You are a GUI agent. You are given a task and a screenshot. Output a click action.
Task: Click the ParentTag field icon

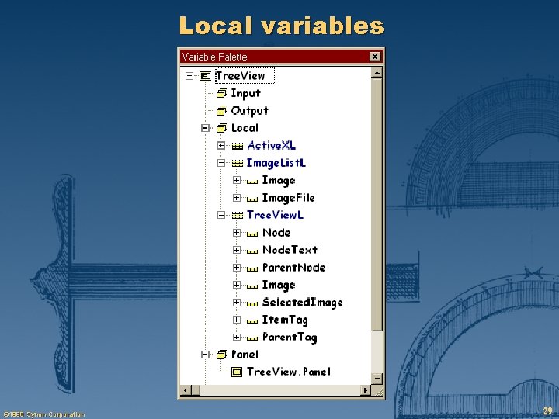[252, 338]
